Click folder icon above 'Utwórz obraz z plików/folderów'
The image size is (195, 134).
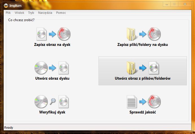point(132,68)
